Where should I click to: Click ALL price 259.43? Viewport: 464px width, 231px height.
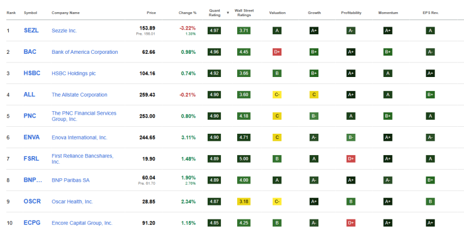(x=147, y=95)
